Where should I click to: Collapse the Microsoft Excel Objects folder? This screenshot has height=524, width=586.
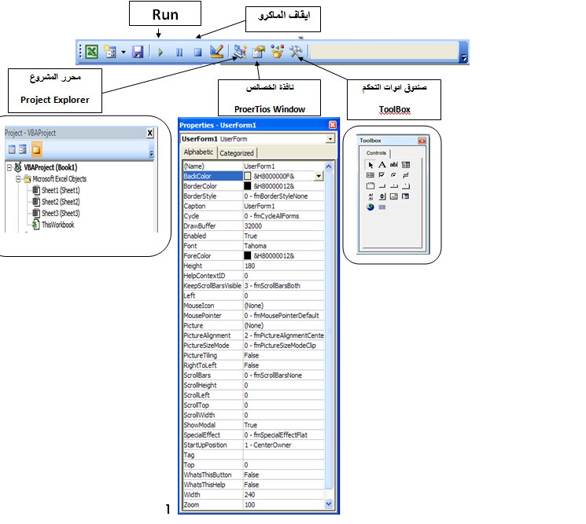pos(18,179)
